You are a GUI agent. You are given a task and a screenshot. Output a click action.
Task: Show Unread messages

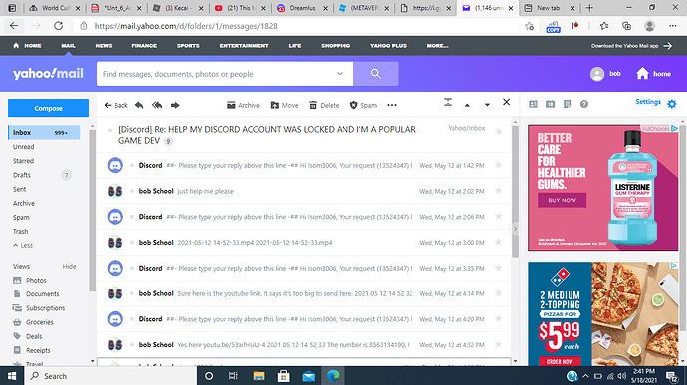point(23,146)
